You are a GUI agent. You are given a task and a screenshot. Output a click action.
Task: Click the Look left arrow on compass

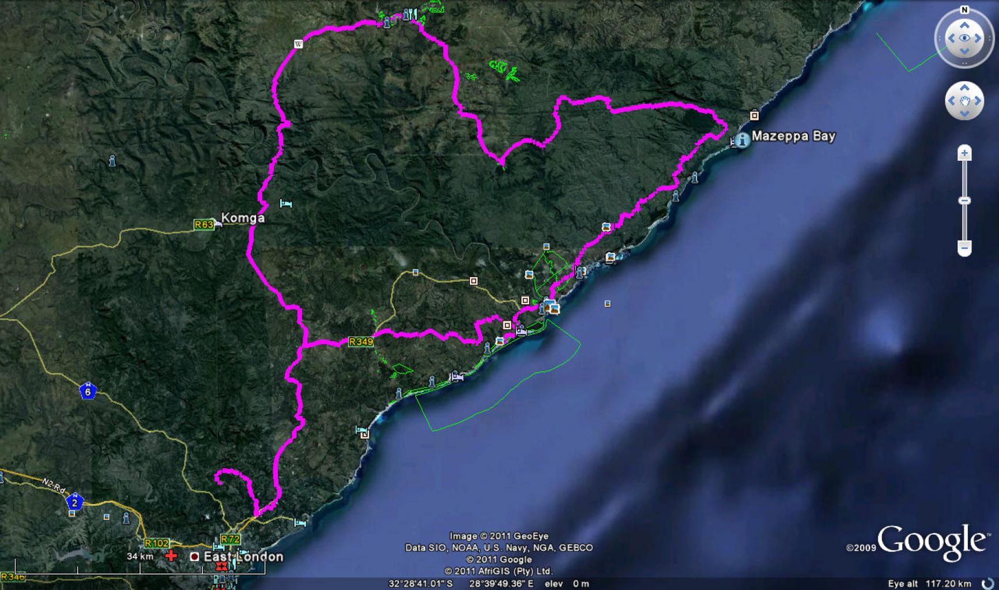point(951,39)
